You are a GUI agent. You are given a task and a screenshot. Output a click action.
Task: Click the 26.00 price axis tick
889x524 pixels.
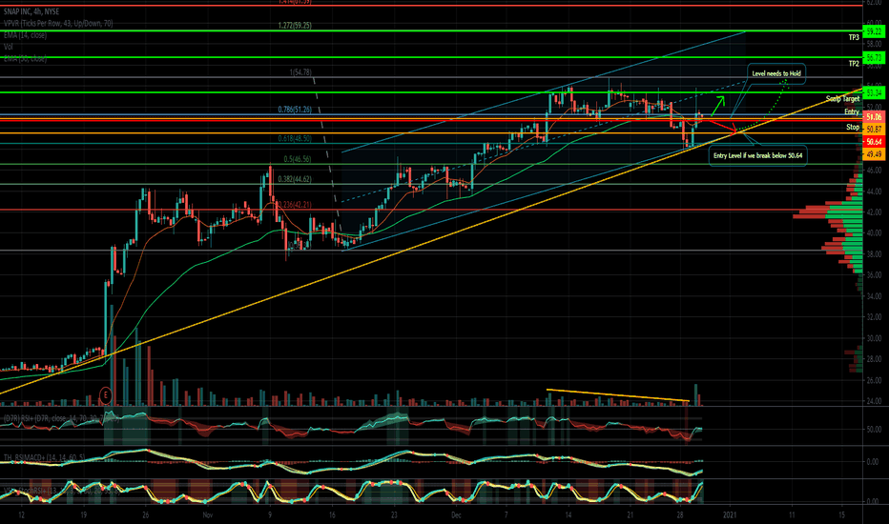tap(874, 380)
